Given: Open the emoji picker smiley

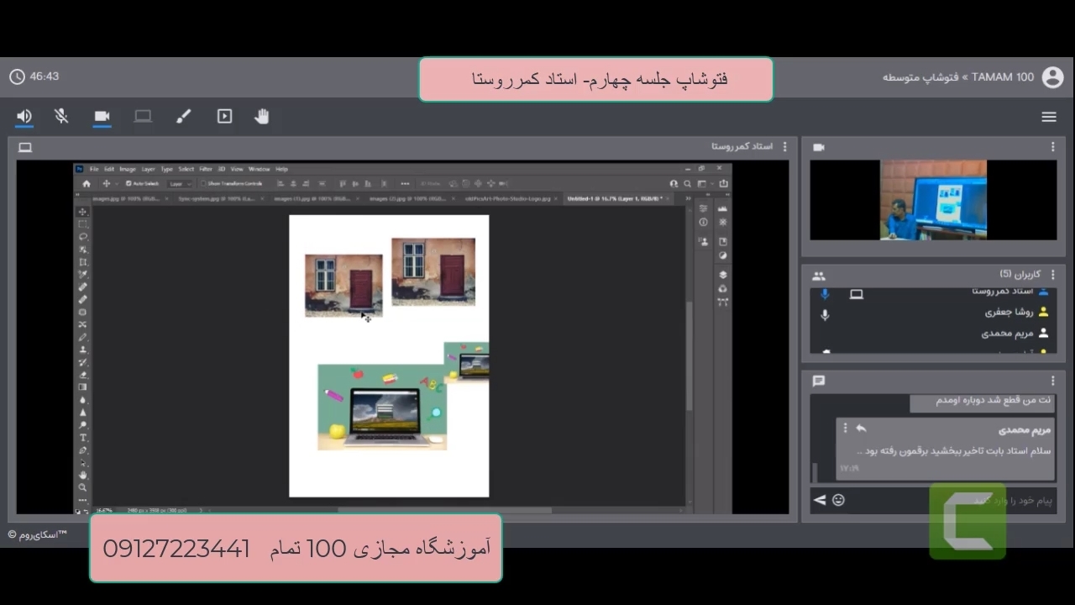Looking at the screenshot, I should point(838,501).
